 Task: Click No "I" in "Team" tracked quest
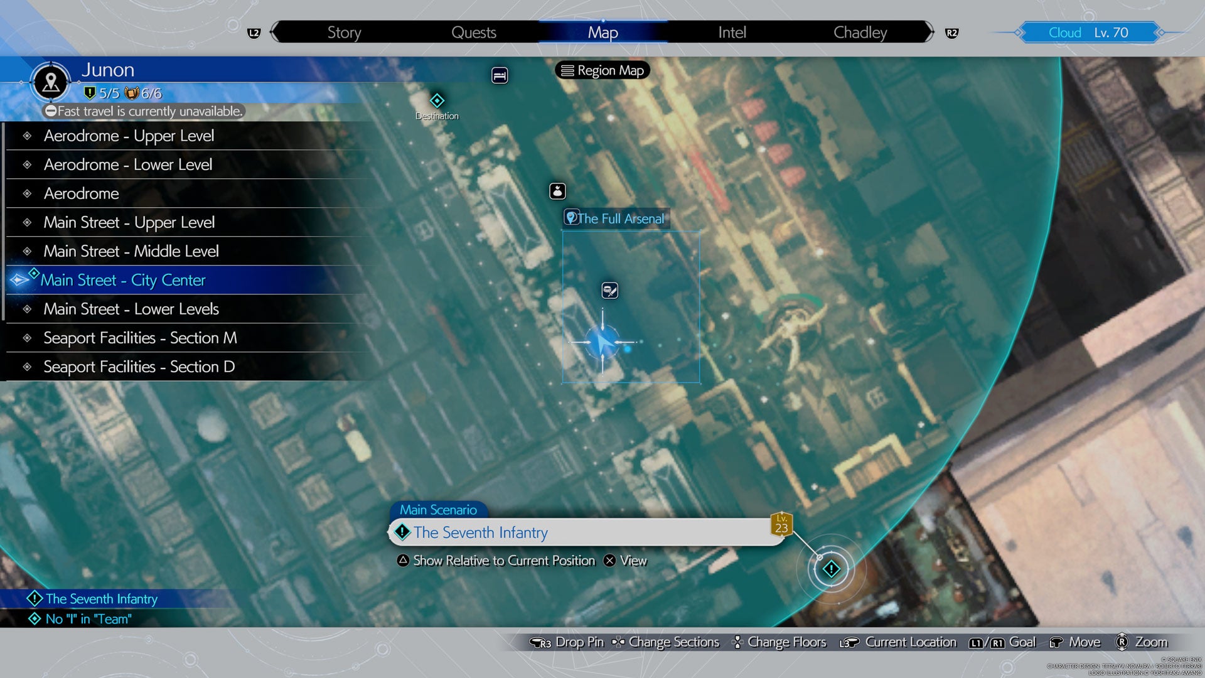[88, 619]
